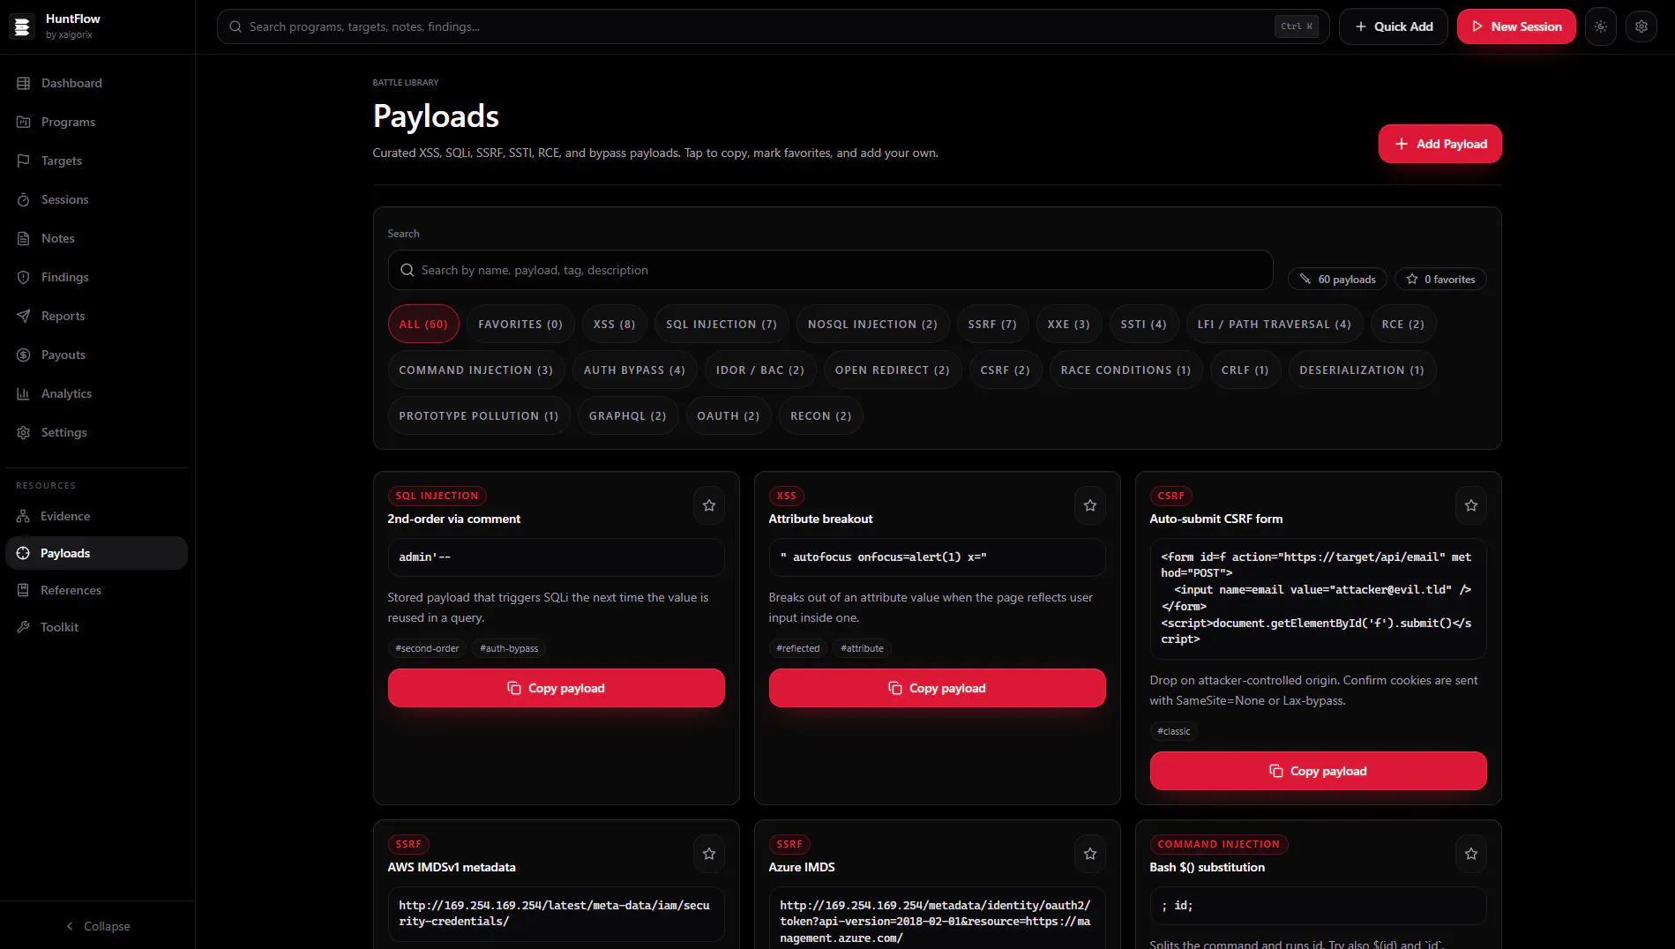The height and width of the screenshot is (949, 1675).
Task: Show only the 0 favorites chip
Action: pos(1440,279)
